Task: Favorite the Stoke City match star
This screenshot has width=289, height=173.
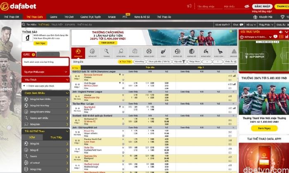Action: 123,147
